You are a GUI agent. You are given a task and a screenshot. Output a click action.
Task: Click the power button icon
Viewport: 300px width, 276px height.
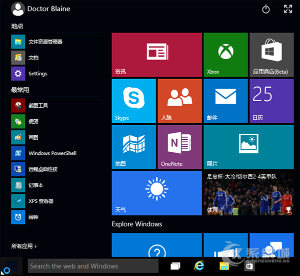tap(266, 9)
